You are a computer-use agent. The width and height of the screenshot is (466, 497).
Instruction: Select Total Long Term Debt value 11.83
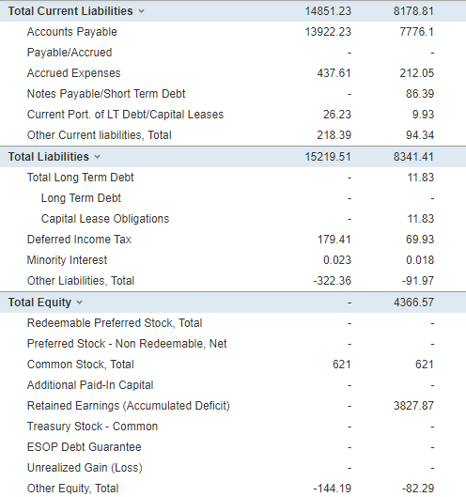pos(421,178)
